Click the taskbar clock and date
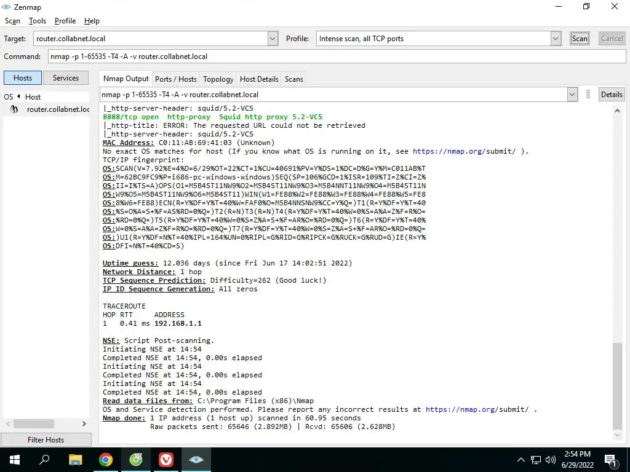This screenshot has width=630, height=472. pos(577,460)
